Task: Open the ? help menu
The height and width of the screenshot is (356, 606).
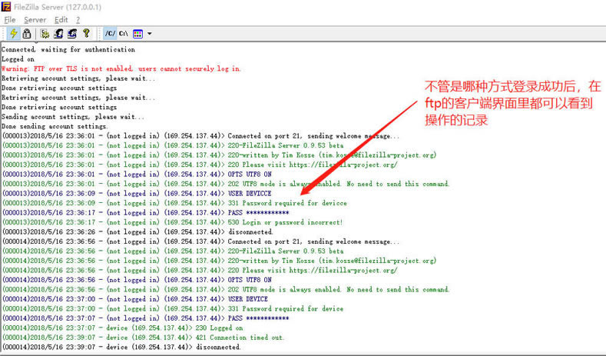Action: point(78,19)
